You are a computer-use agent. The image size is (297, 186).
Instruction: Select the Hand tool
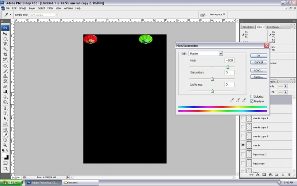5,140
